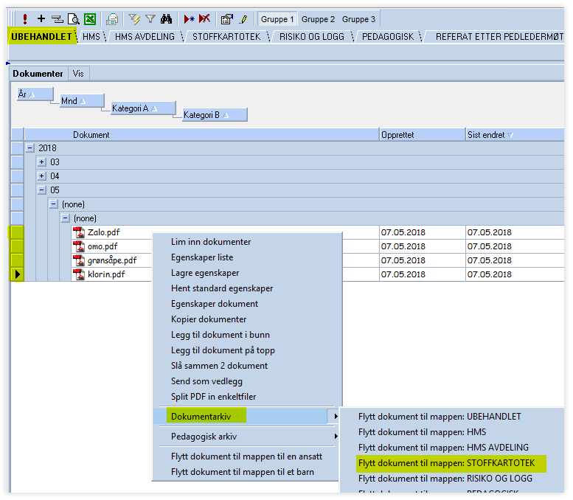Choose Slå sammen 2 dokument
This screenshot has width=573, height=500.
[x=219, y=366]
